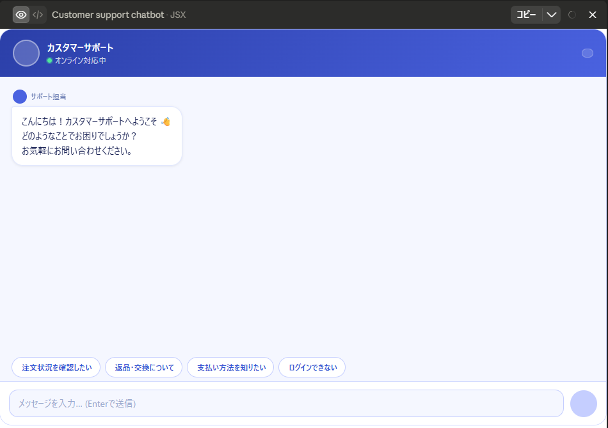
Task: Click the コピー copy button
Action: point(526,15)
